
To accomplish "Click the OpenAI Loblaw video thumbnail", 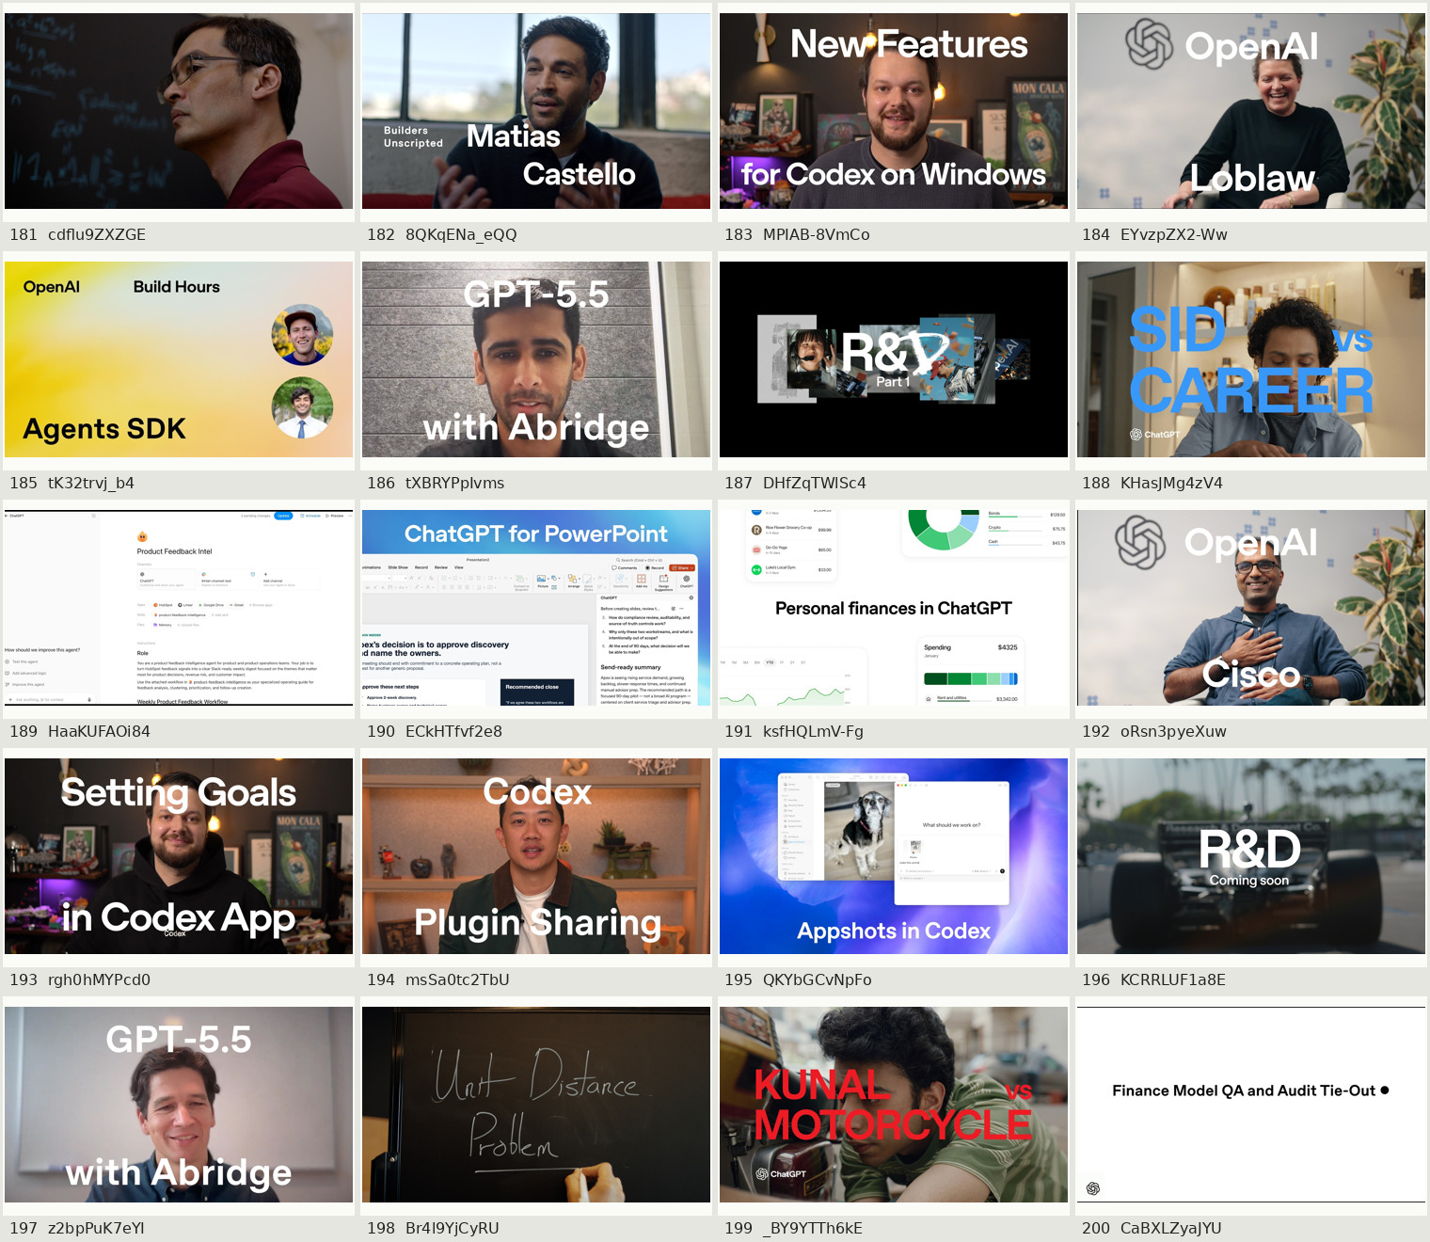I will (1251, 111).
